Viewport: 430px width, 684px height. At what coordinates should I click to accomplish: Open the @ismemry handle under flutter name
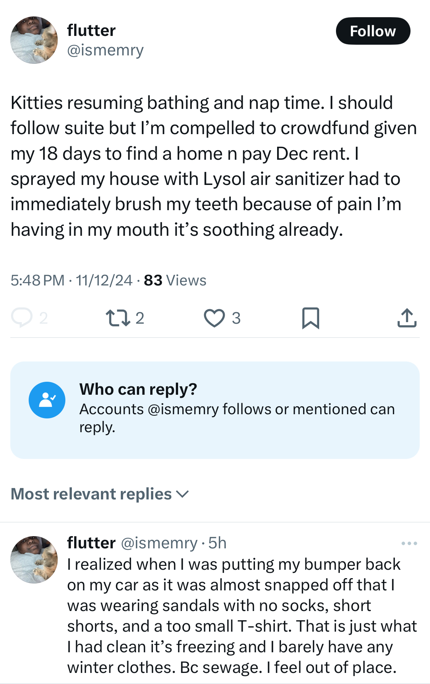point(105,50)
